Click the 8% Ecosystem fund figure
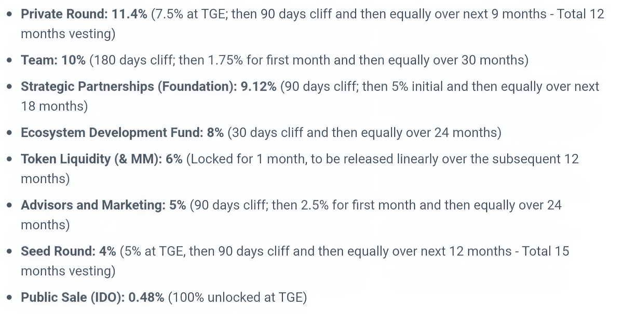Screen dimensions: 623x314 click(215, 133)
